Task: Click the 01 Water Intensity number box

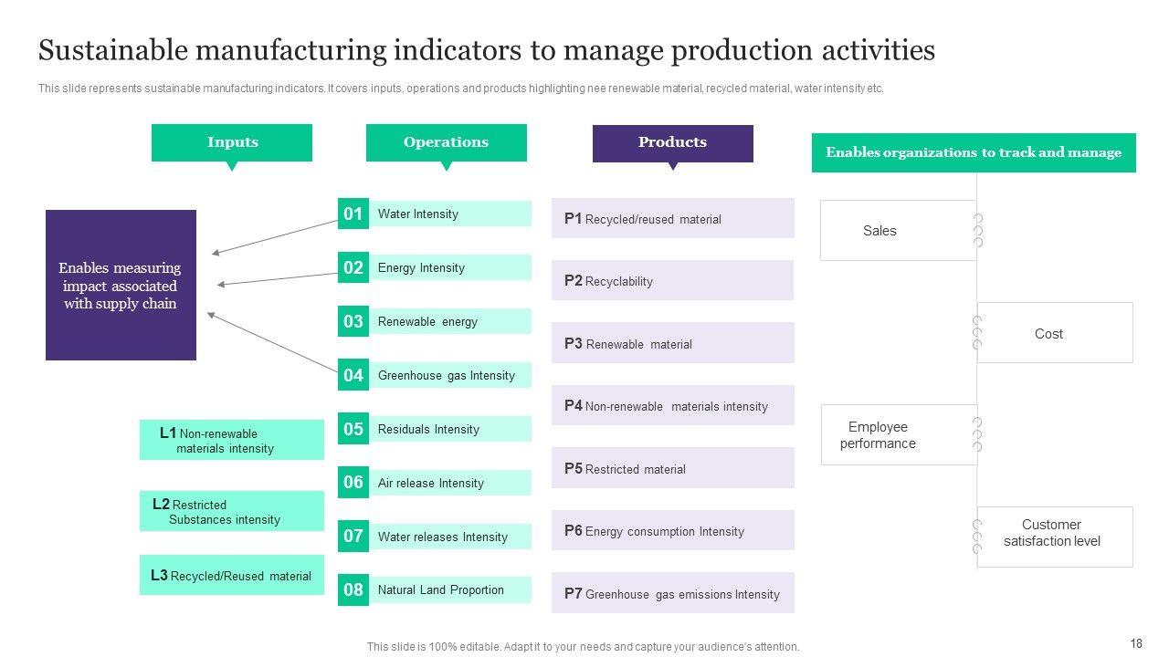Action: [x=353, y=214]
